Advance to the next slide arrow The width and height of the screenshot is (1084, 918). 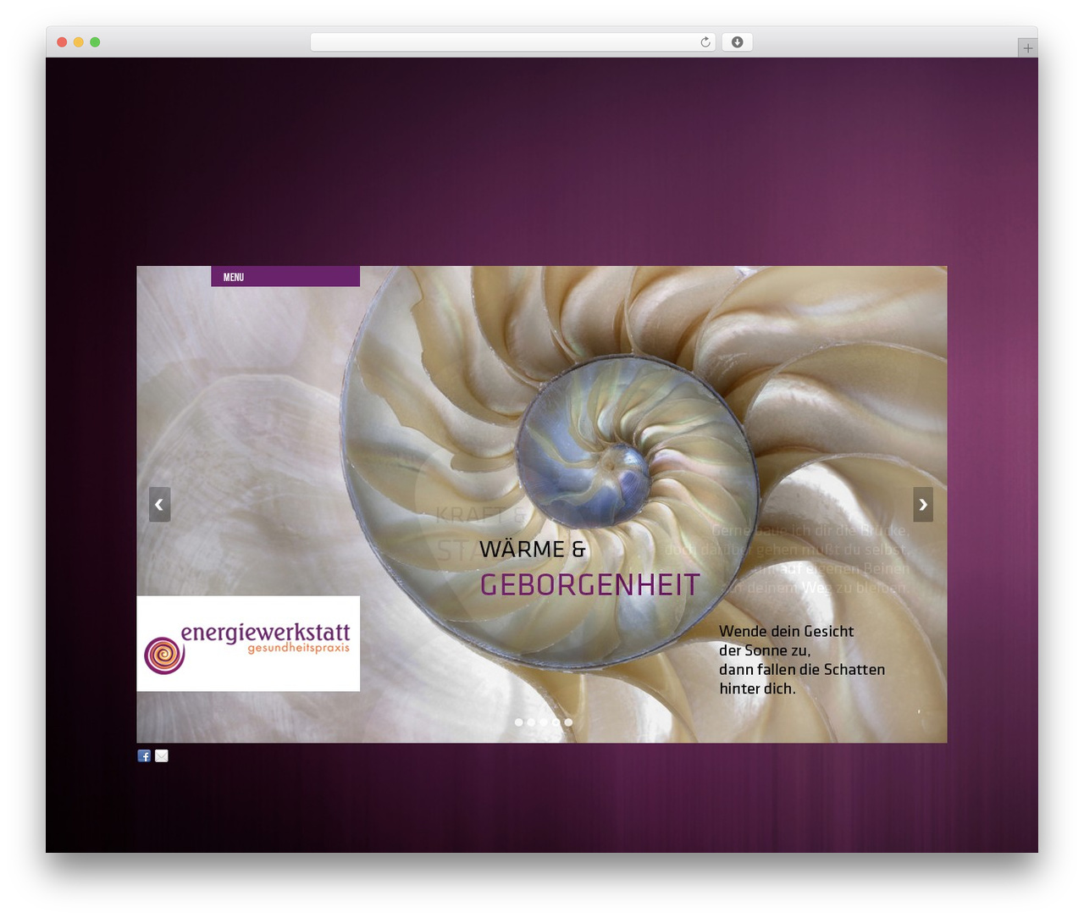[x=923, y=505]
